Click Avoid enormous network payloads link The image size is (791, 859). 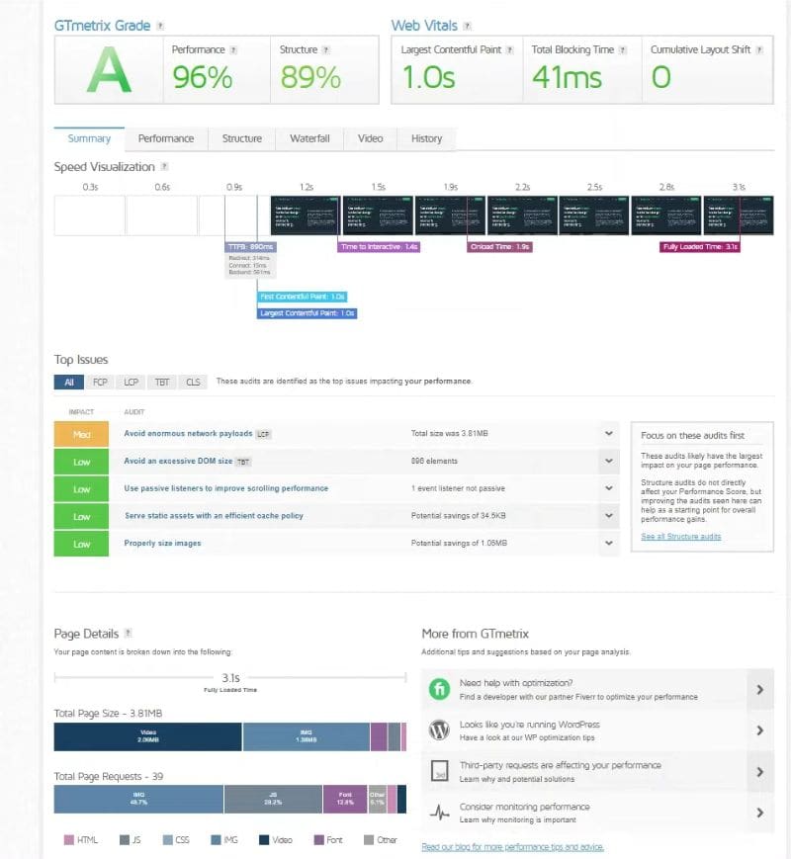click(x=188, y=433)
